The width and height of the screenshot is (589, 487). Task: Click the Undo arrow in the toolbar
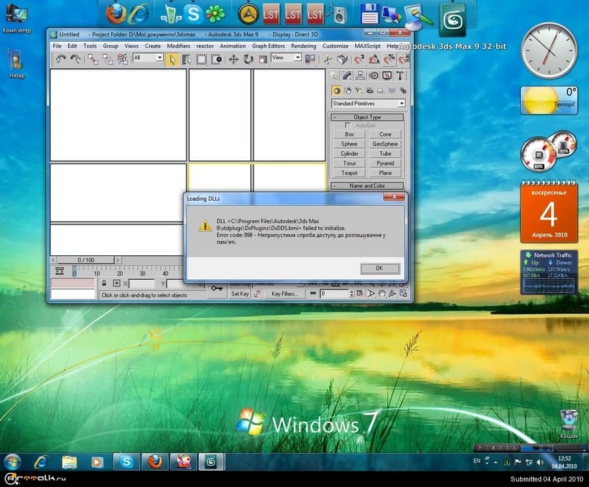[60, 59]
